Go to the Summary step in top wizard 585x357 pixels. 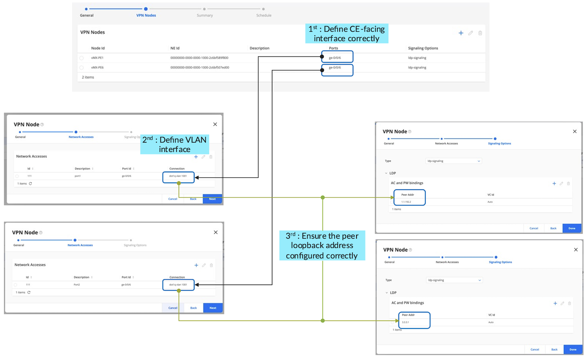coord(205,15)
